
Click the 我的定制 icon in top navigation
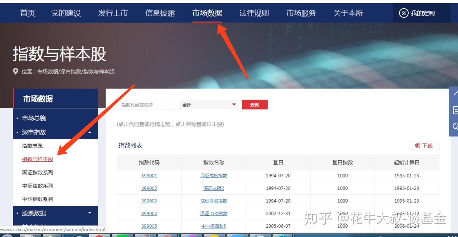coord(404,13)
